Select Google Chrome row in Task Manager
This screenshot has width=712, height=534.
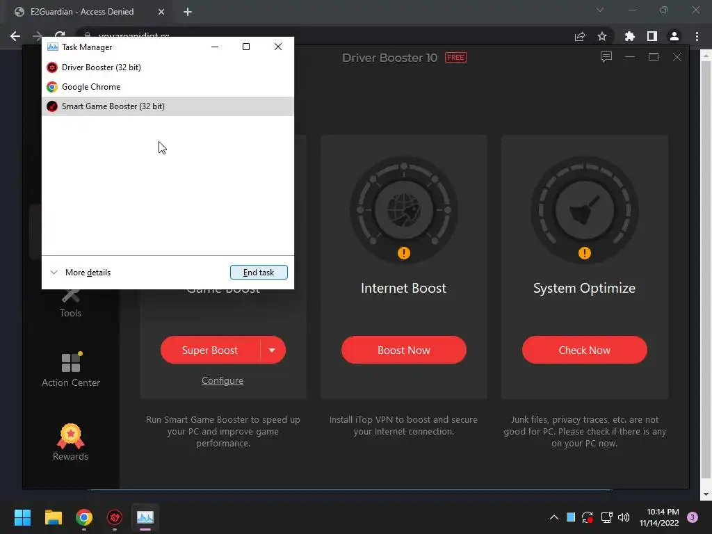point(168,87)
